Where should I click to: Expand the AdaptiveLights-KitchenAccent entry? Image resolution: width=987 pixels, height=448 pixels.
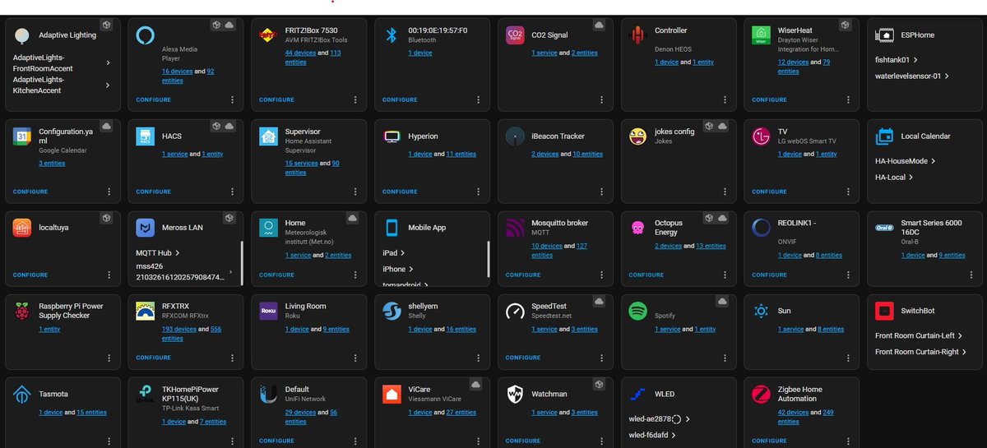[x=62, y=85]
